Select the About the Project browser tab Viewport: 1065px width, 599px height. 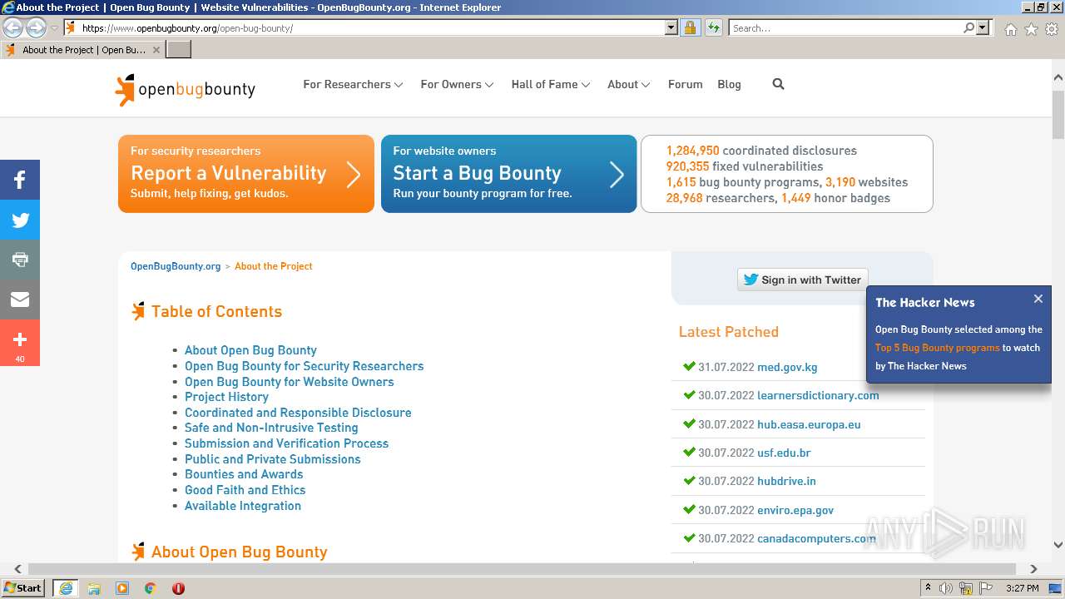click(82, 50)
